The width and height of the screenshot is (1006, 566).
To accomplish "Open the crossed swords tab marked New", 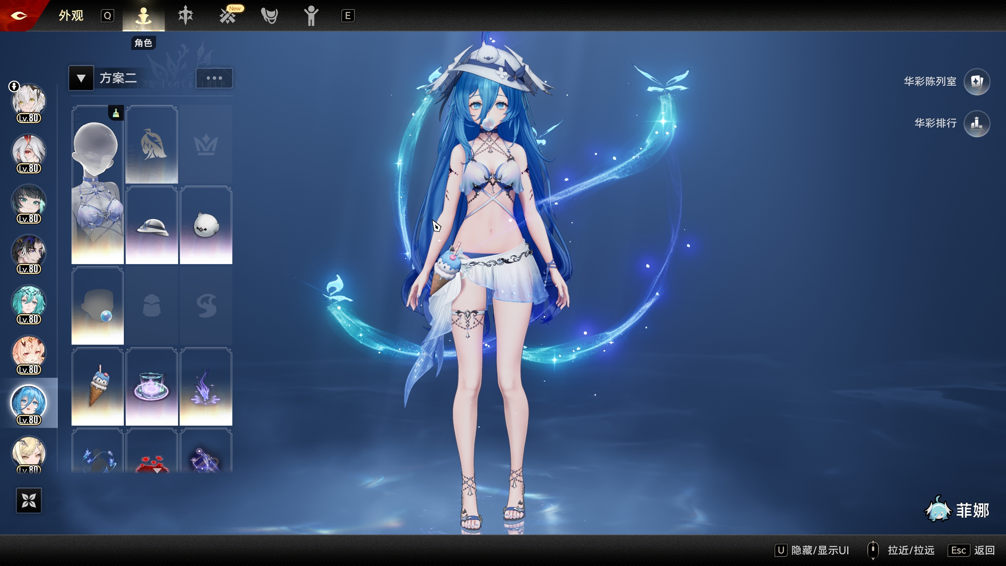I will coord(228,16).
